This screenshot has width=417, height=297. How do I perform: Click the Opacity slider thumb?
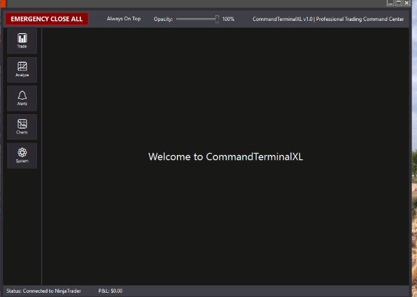(217, 19)
